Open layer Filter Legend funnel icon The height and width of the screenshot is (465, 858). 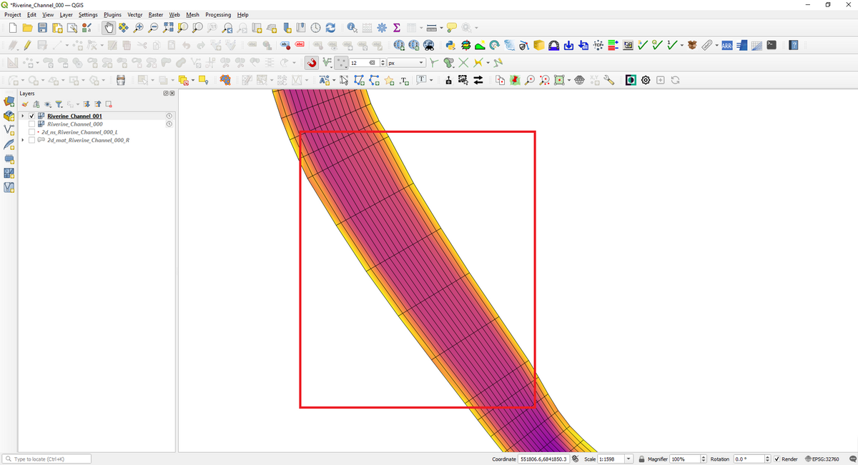point(59,104)
